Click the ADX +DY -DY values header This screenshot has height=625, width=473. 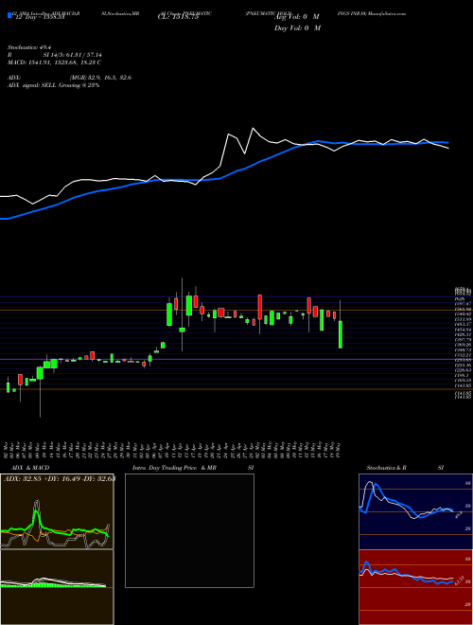click(x=60, y=479)
